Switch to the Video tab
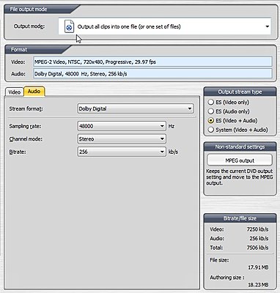 [x=15, y=92]
